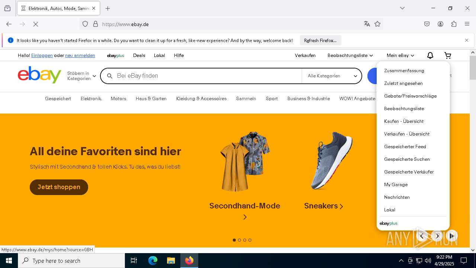This screenshot has height=268, width=476.
Task: Open Hilfe link in header
Action: 179,55
